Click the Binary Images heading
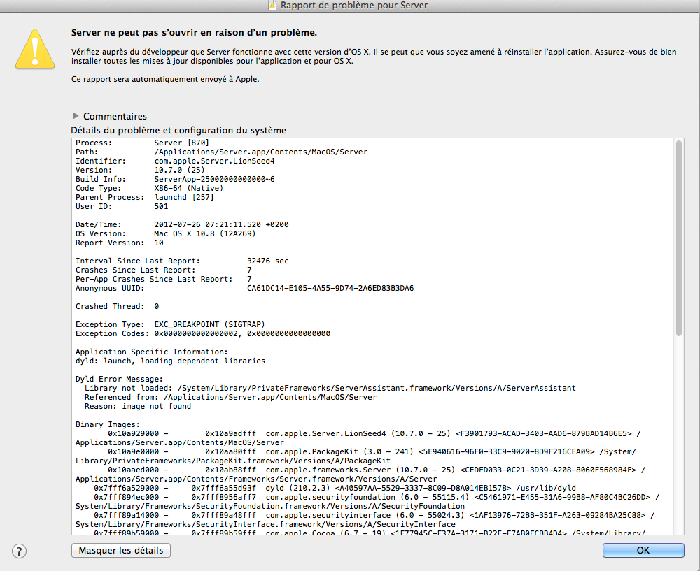The image size is (700, 571). (108, 425)
